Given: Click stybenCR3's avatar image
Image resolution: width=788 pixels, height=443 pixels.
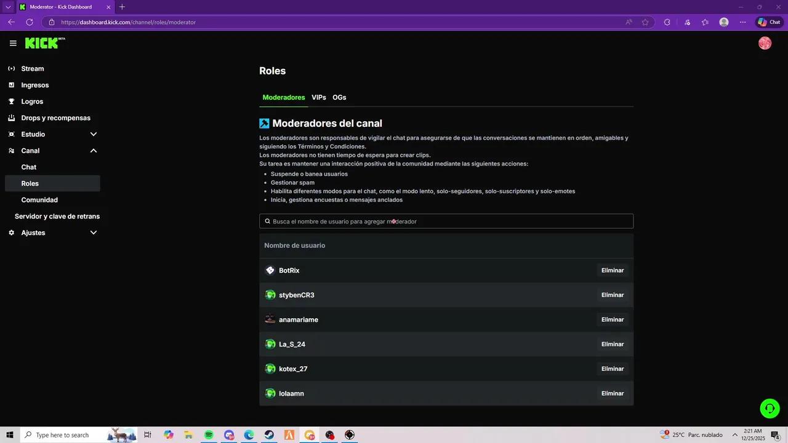Looking at the screenshot, I should (x=270, y=295).
